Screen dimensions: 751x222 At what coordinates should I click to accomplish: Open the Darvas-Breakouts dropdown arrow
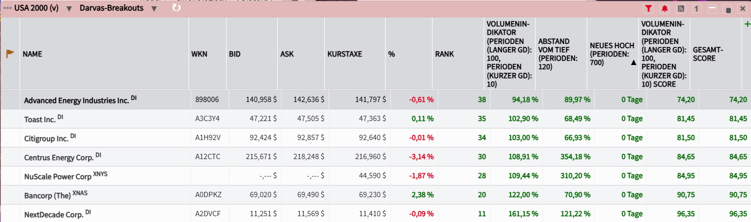154,8
